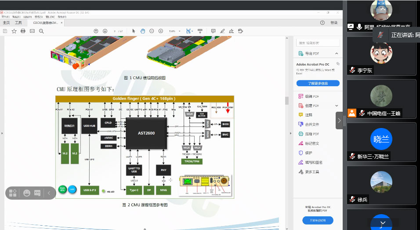This screenshot has width=420, height=230.
Task: Click the page number input field
Action: pos(115,31)
